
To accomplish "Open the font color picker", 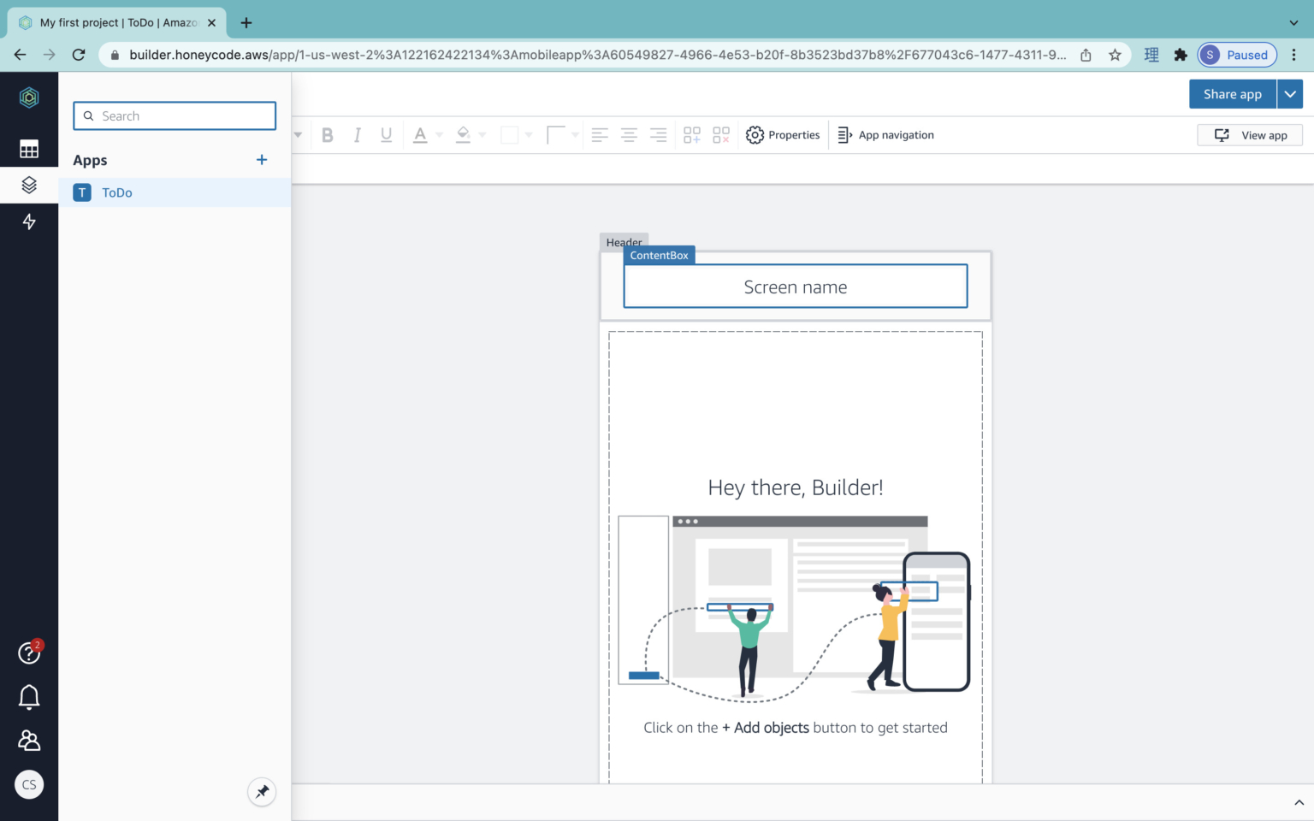I will click(421, 134).
